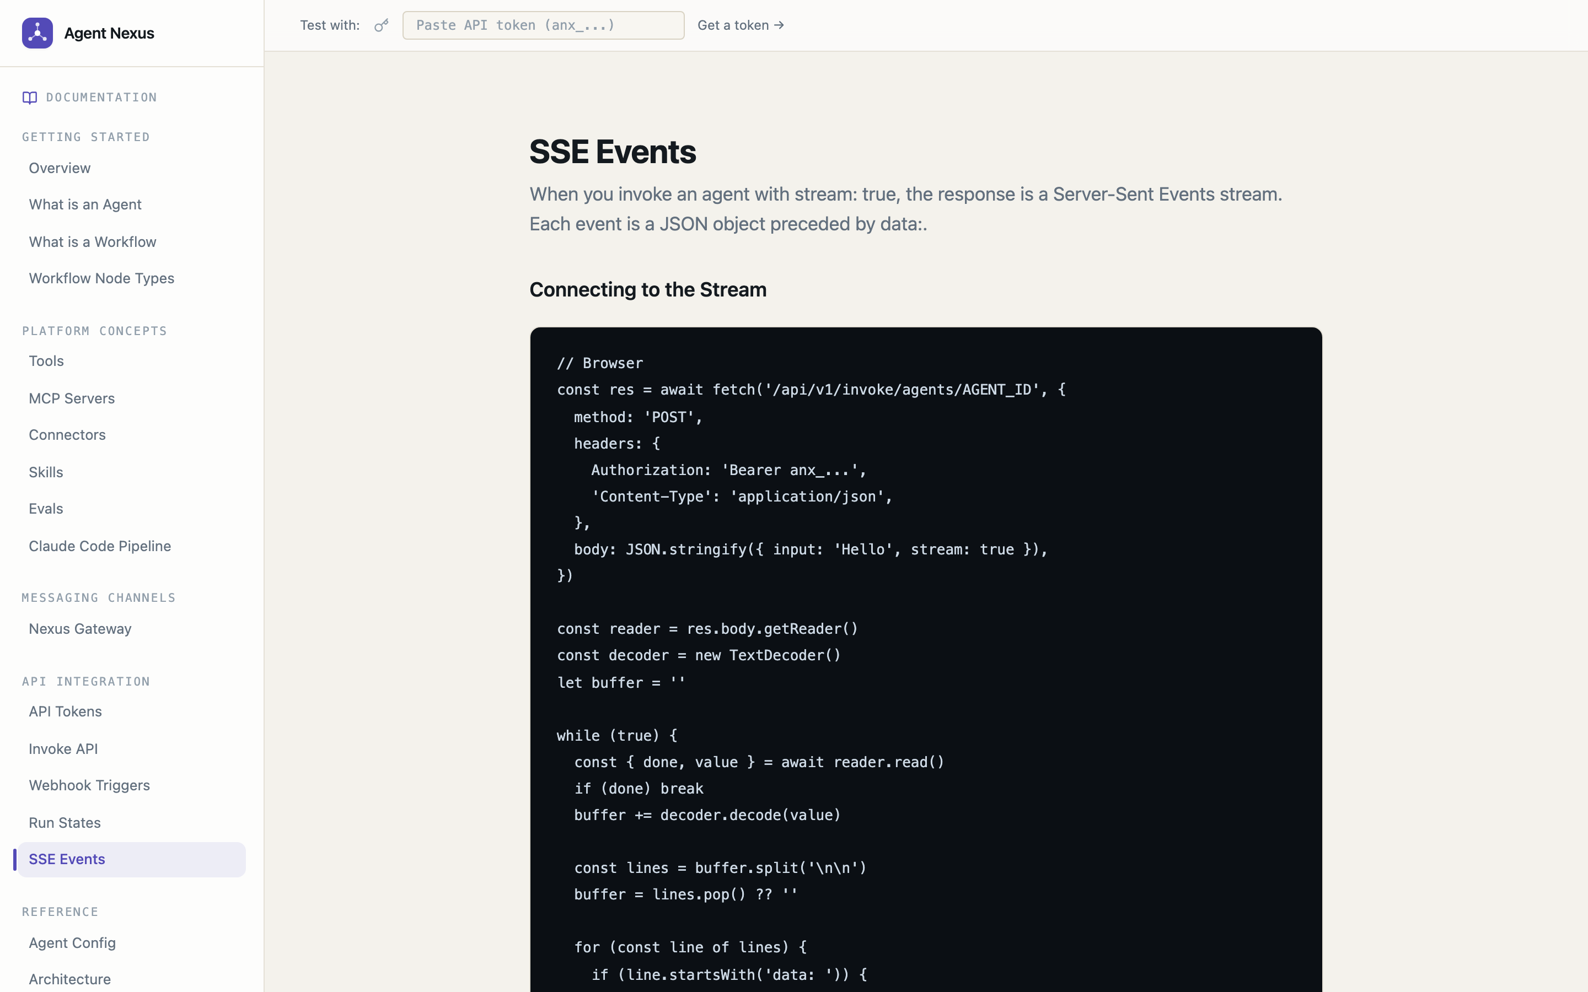Image resolution: width=1588 pixels, height=992 pixels.
Task: Click the lines.pop() code line
Action: 686,895
